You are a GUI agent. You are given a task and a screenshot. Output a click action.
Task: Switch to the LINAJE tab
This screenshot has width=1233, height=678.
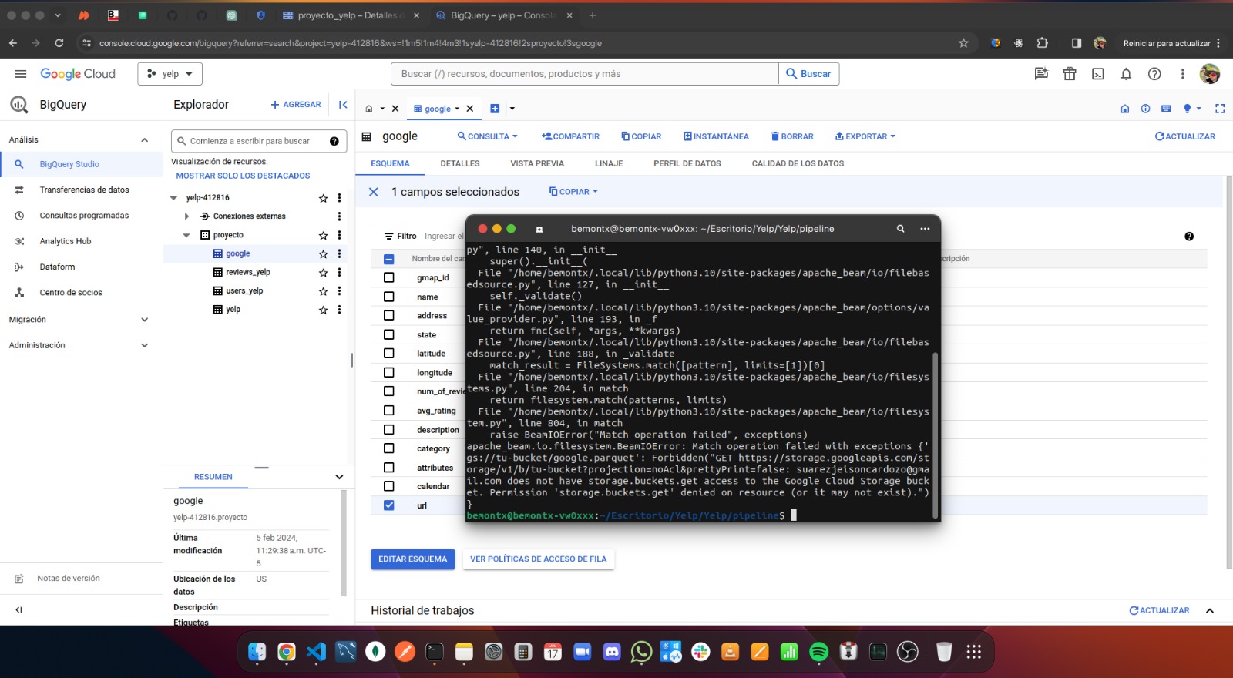click(x=609, y=164)
